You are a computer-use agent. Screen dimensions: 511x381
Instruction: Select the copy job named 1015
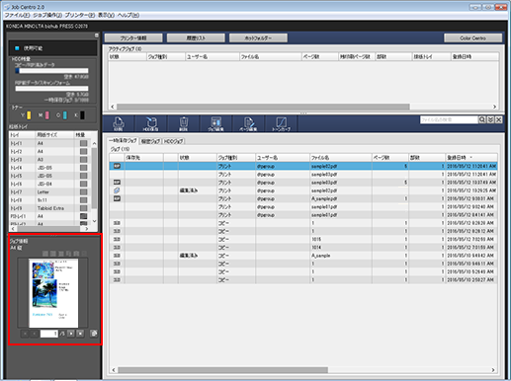303,239
